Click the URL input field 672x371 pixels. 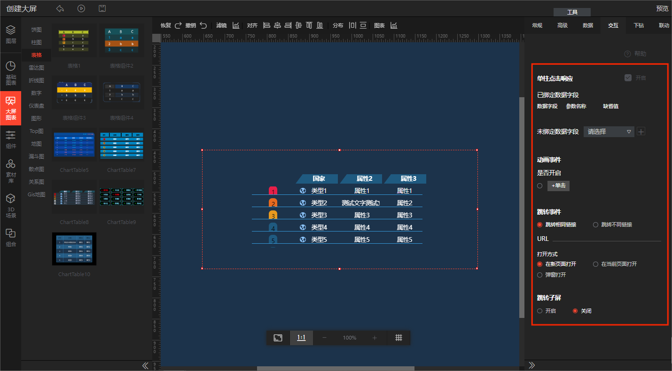(x=606, y=238)
